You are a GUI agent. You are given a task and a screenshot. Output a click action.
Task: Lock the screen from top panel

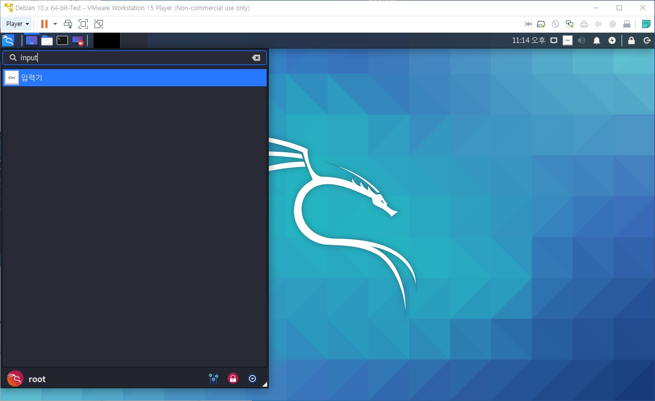click(x=631, y=40)
